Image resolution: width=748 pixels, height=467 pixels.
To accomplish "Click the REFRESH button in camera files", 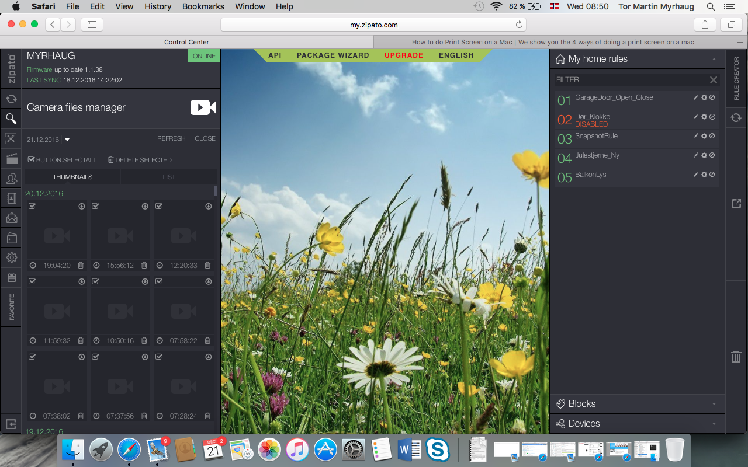I will coord(171,138).
